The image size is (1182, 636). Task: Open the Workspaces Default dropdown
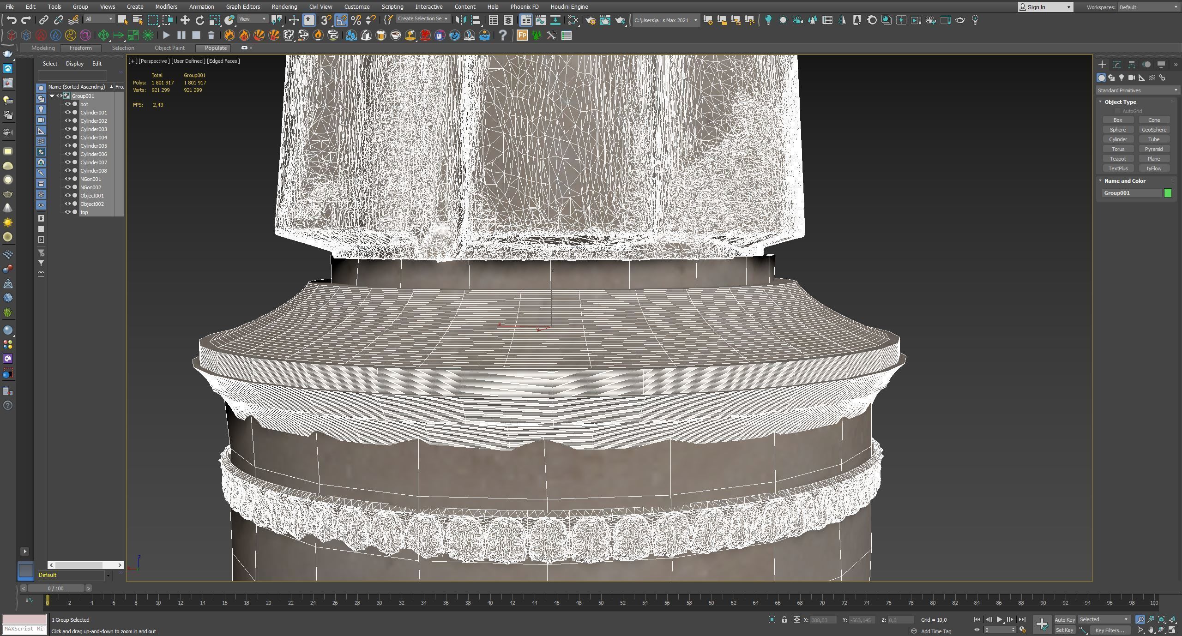click(x=1148, y=7)
